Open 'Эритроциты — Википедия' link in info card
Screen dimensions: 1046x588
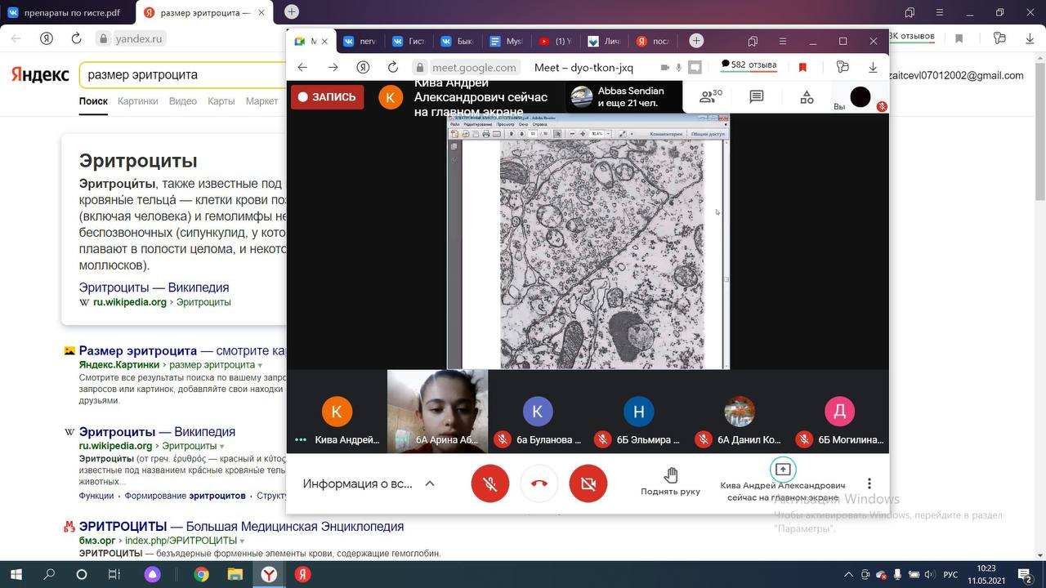coord(154,287)
